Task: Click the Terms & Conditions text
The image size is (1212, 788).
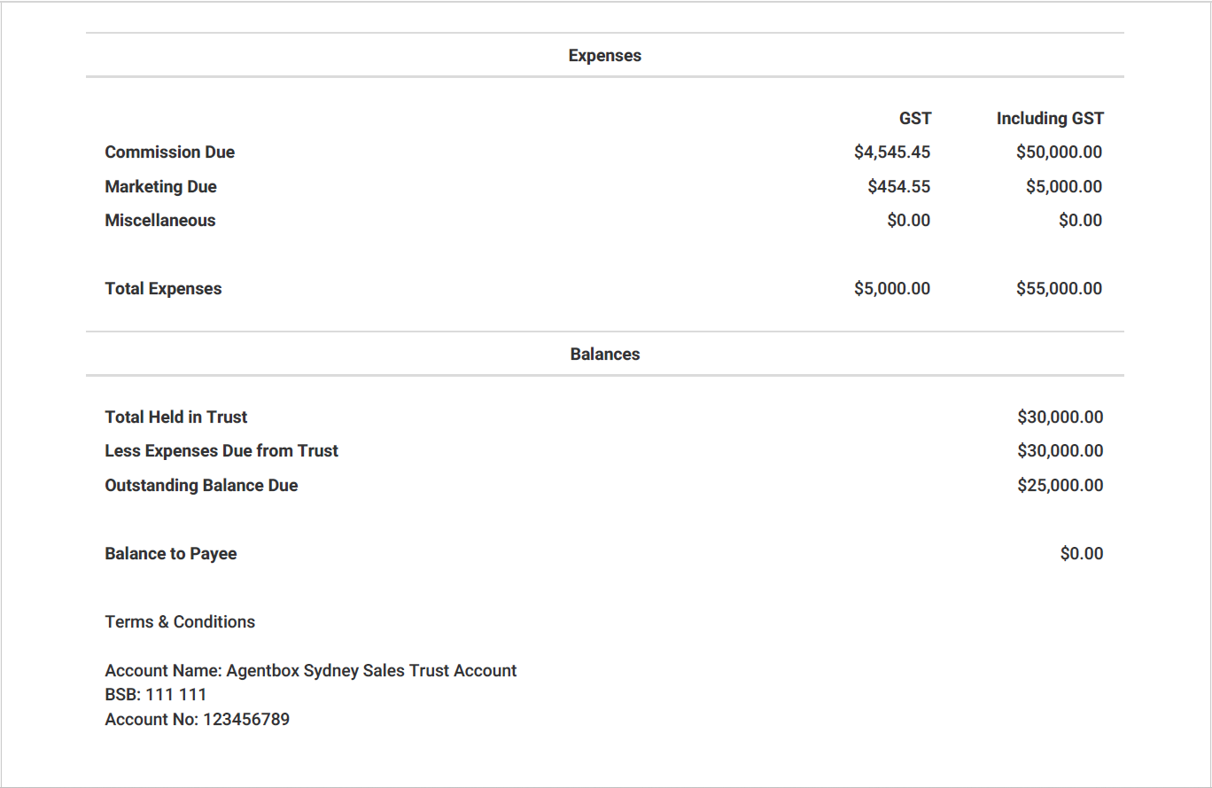Action: click(180, 622)
